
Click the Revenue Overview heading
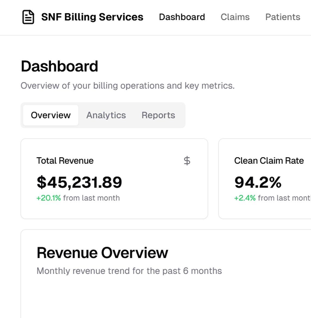tap(102, 253)
